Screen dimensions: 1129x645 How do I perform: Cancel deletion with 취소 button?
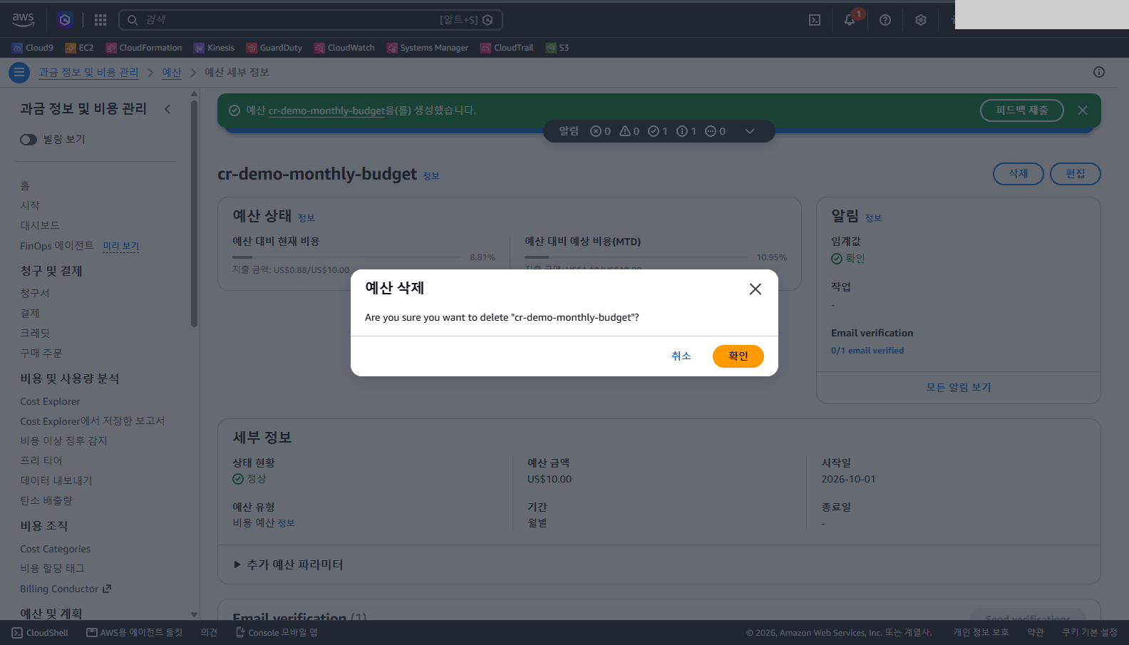pos(681,356)
